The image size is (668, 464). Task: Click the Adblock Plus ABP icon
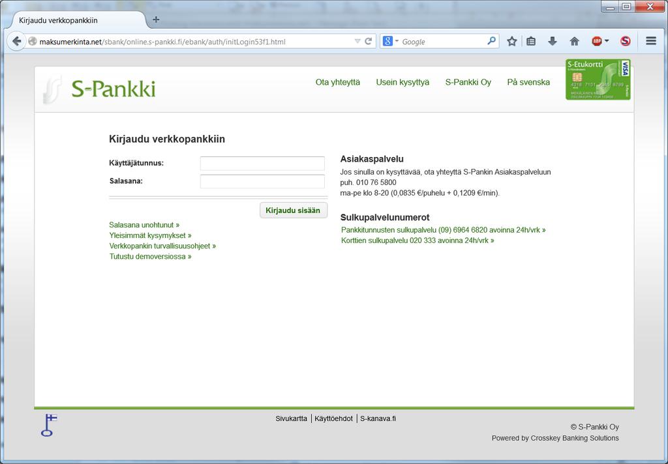(x=597, y=41)
